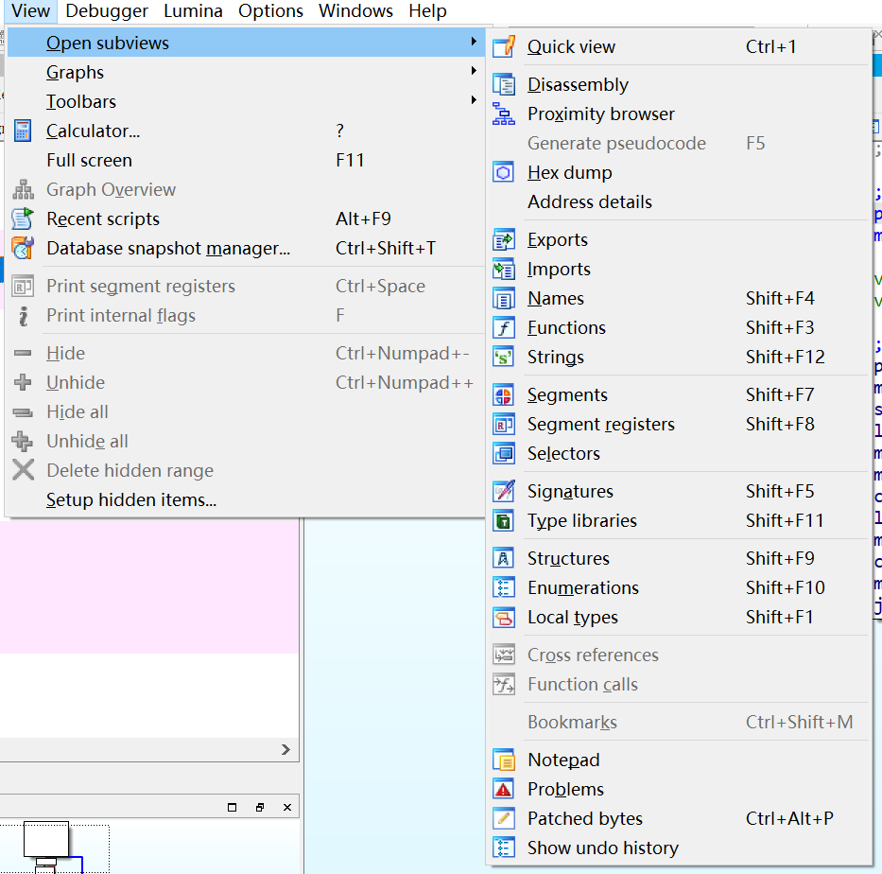Click the Recent scripts icon

coord(23,218)
